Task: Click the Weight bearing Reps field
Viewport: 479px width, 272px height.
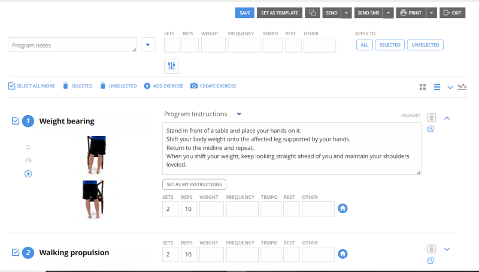Action: pos(189,208)
